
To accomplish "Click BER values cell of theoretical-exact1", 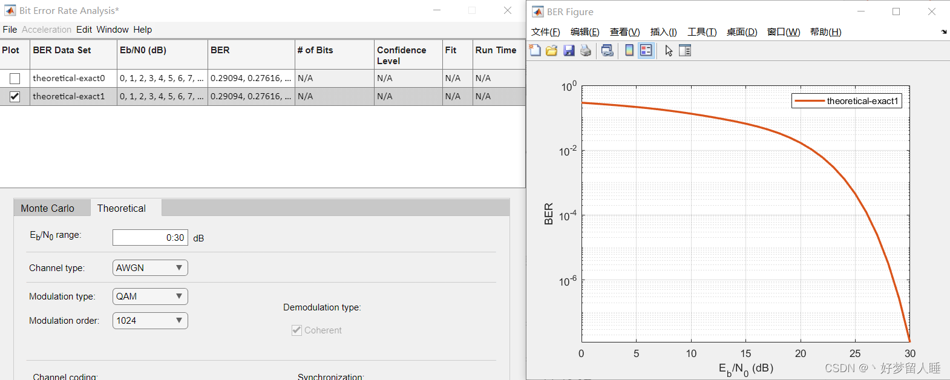I will point(251,96).
